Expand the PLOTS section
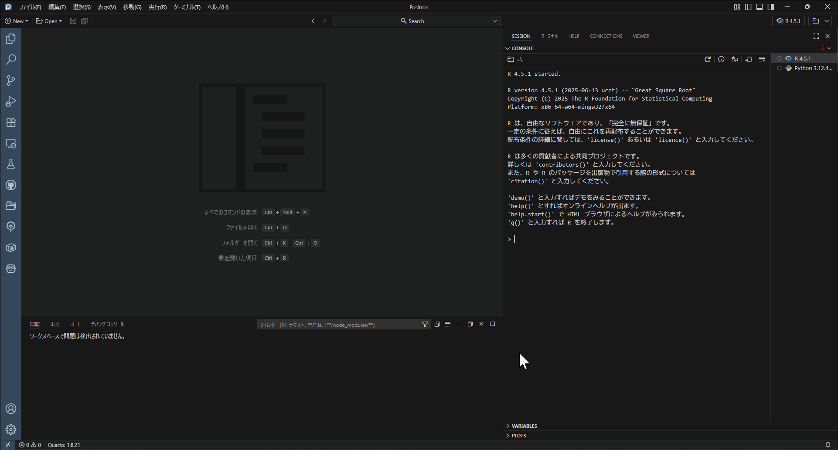Screen dimensions: 838x450 click(x=519, y=436)
